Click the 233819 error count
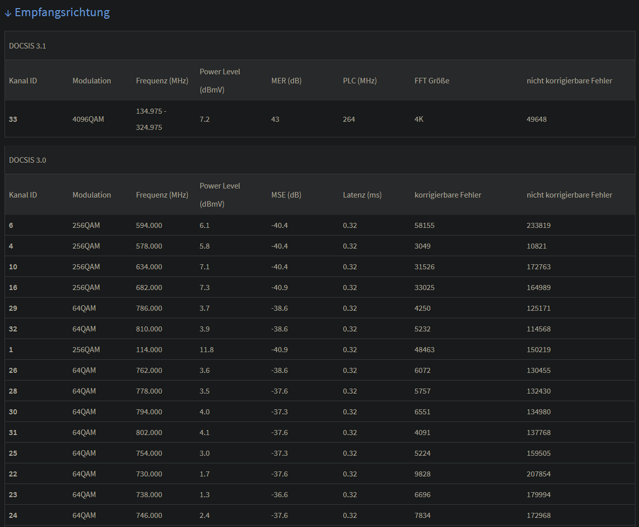This screenshot has height=527, width=639. point(538,225)
